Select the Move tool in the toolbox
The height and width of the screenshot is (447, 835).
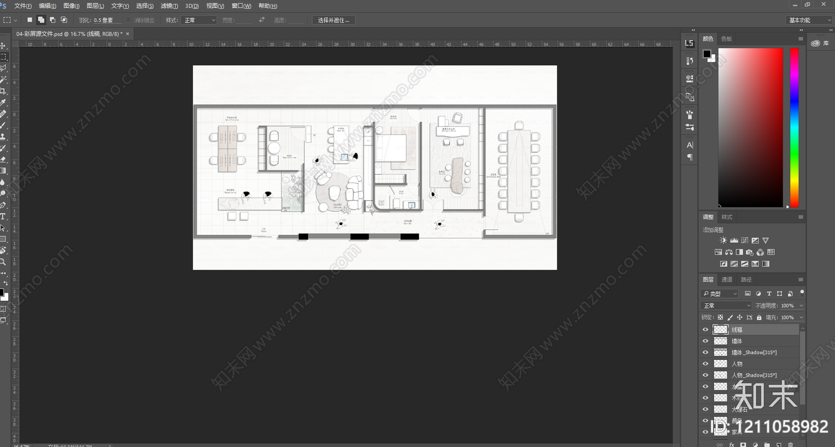3,46
